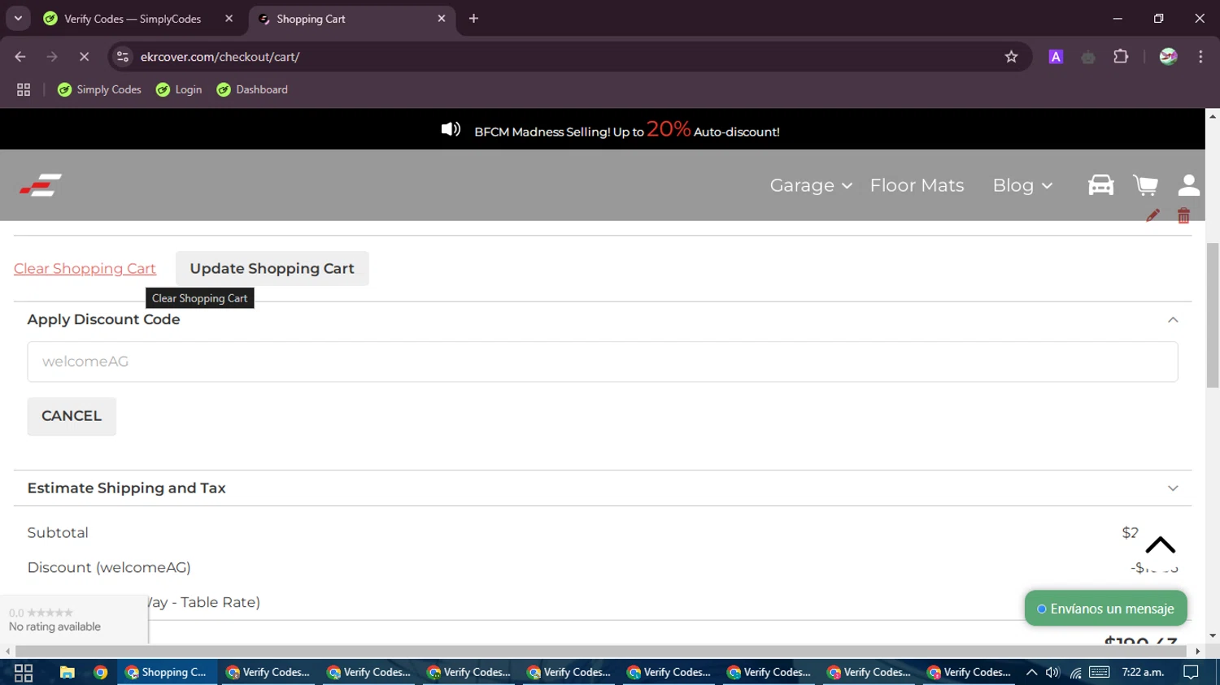
Task: Close the Shopping Cart tab
Action: click(x=442, y=19)
